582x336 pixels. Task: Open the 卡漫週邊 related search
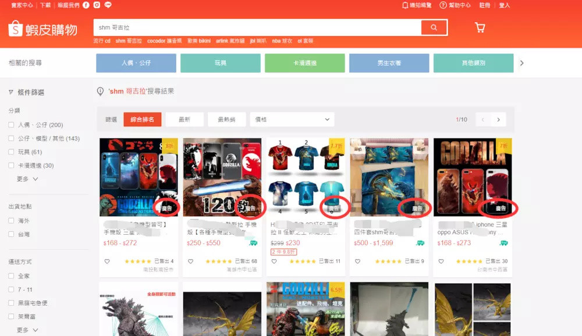coord(305,63)
